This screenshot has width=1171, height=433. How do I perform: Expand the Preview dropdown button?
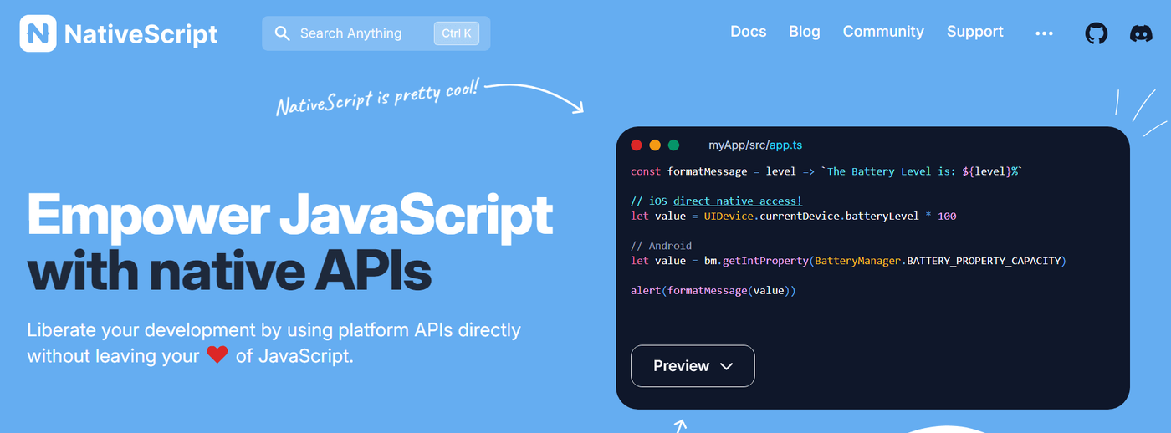click(x=693, y=366)
